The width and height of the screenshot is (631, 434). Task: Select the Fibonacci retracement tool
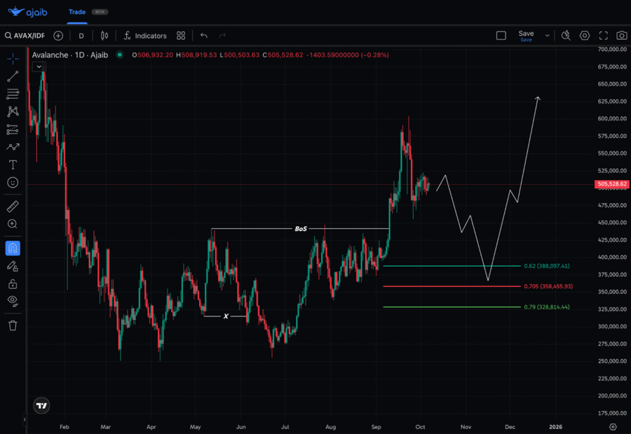pos(13,93)
